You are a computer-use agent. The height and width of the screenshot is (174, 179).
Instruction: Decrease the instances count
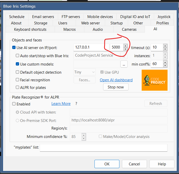click(x=165, y=57)
